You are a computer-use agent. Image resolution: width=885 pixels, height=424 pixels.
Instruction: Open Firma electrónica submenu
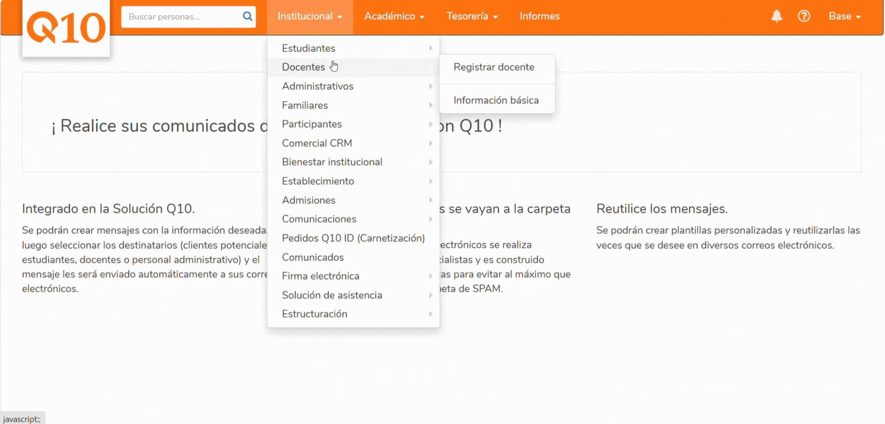[x=353, y=276]
